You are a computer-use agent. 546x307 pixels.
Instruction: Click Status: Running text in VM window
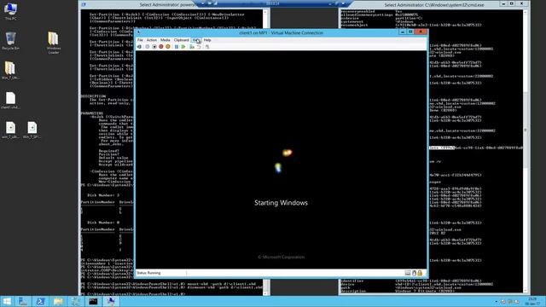148,273
